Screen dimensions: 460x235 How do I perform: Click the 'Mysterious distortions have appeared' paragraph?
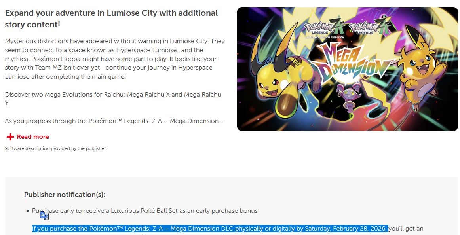coord(115,59)
